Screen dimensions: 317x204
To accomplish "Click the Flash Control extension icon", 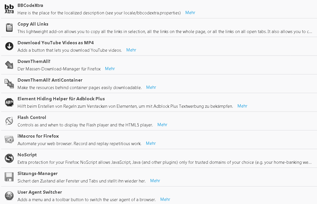I will (x=9, y=121).
